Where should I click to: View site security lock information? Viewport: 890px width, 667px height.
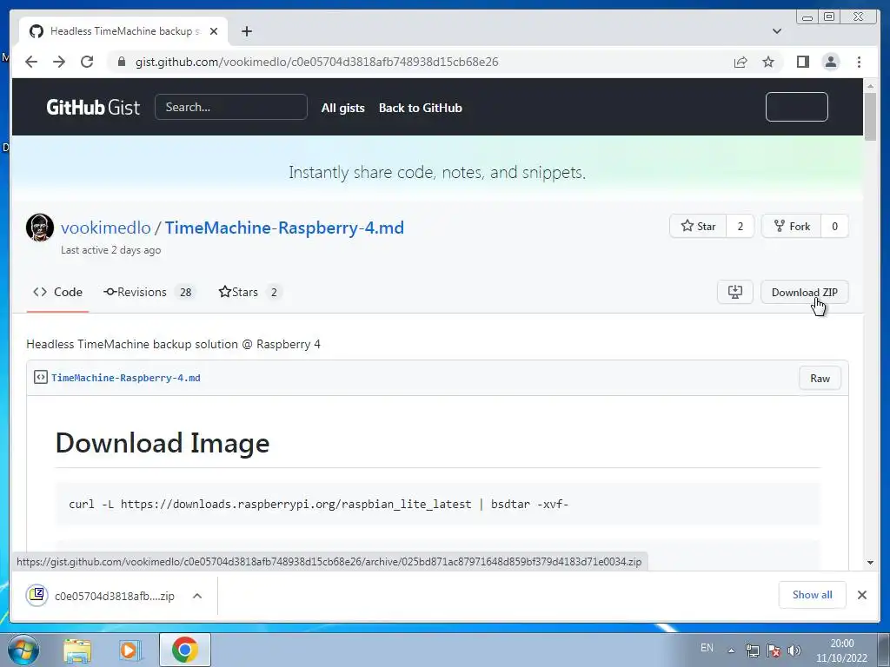point(122,62)
